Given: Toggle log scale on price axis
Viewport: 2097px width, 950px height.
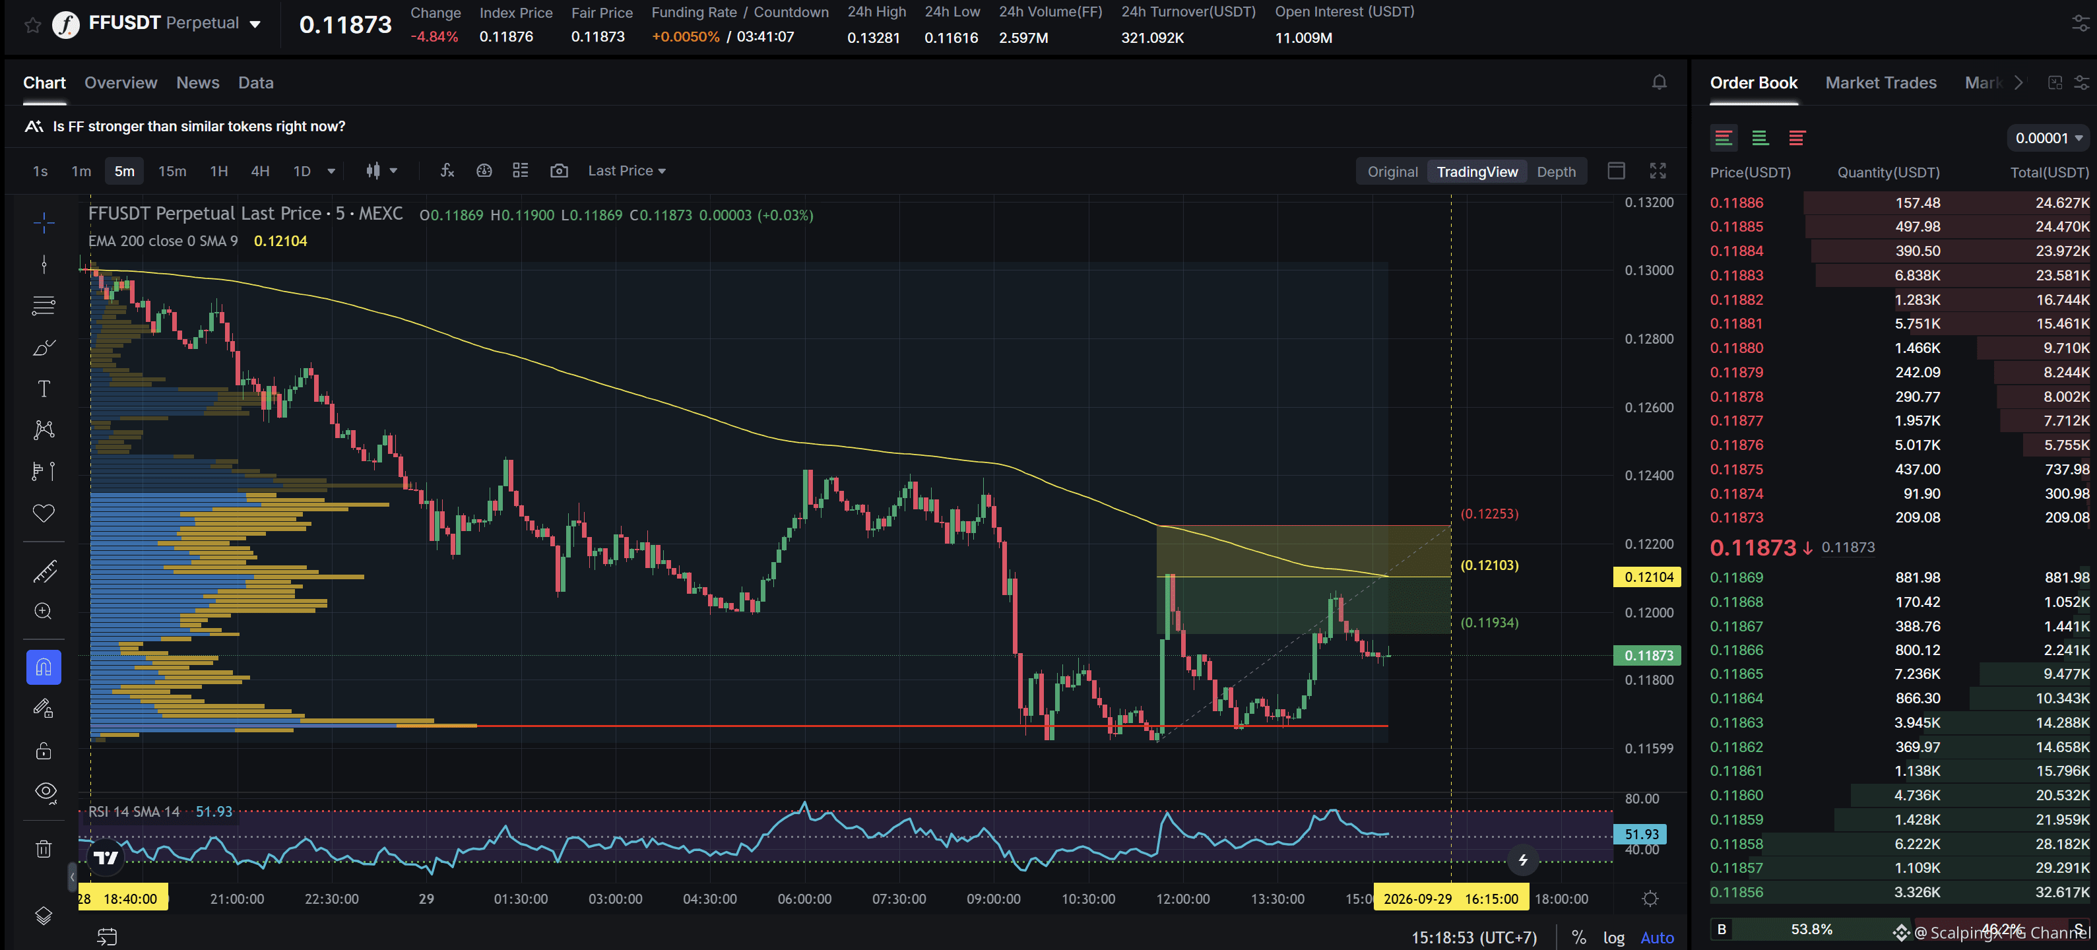Looking at the screenshot, I should coord(1613,937).
